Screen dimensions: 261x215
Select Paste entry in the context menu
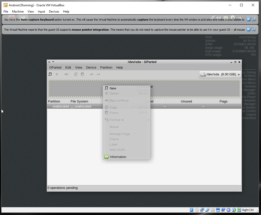click(x=127, y=113)
